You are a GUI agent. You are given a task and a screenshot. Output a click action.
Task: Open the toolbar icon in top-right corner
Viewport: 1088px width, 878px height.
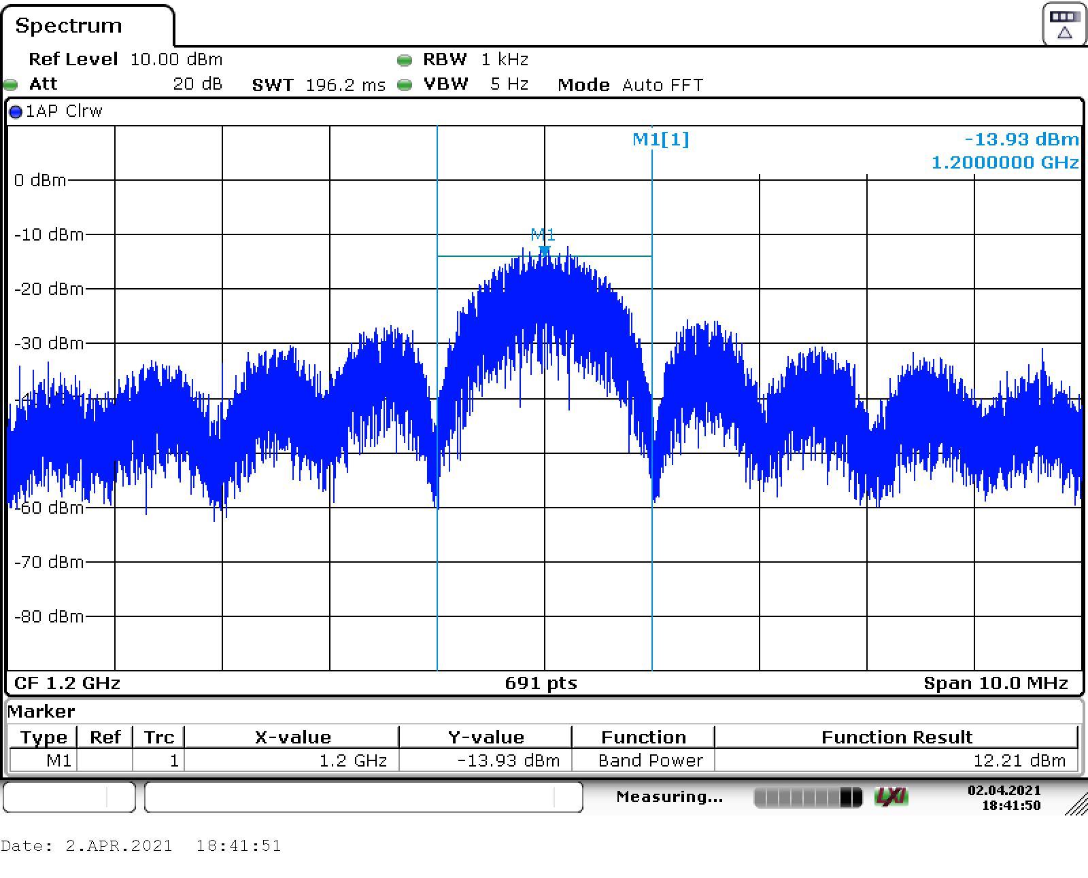point(1064,24)
